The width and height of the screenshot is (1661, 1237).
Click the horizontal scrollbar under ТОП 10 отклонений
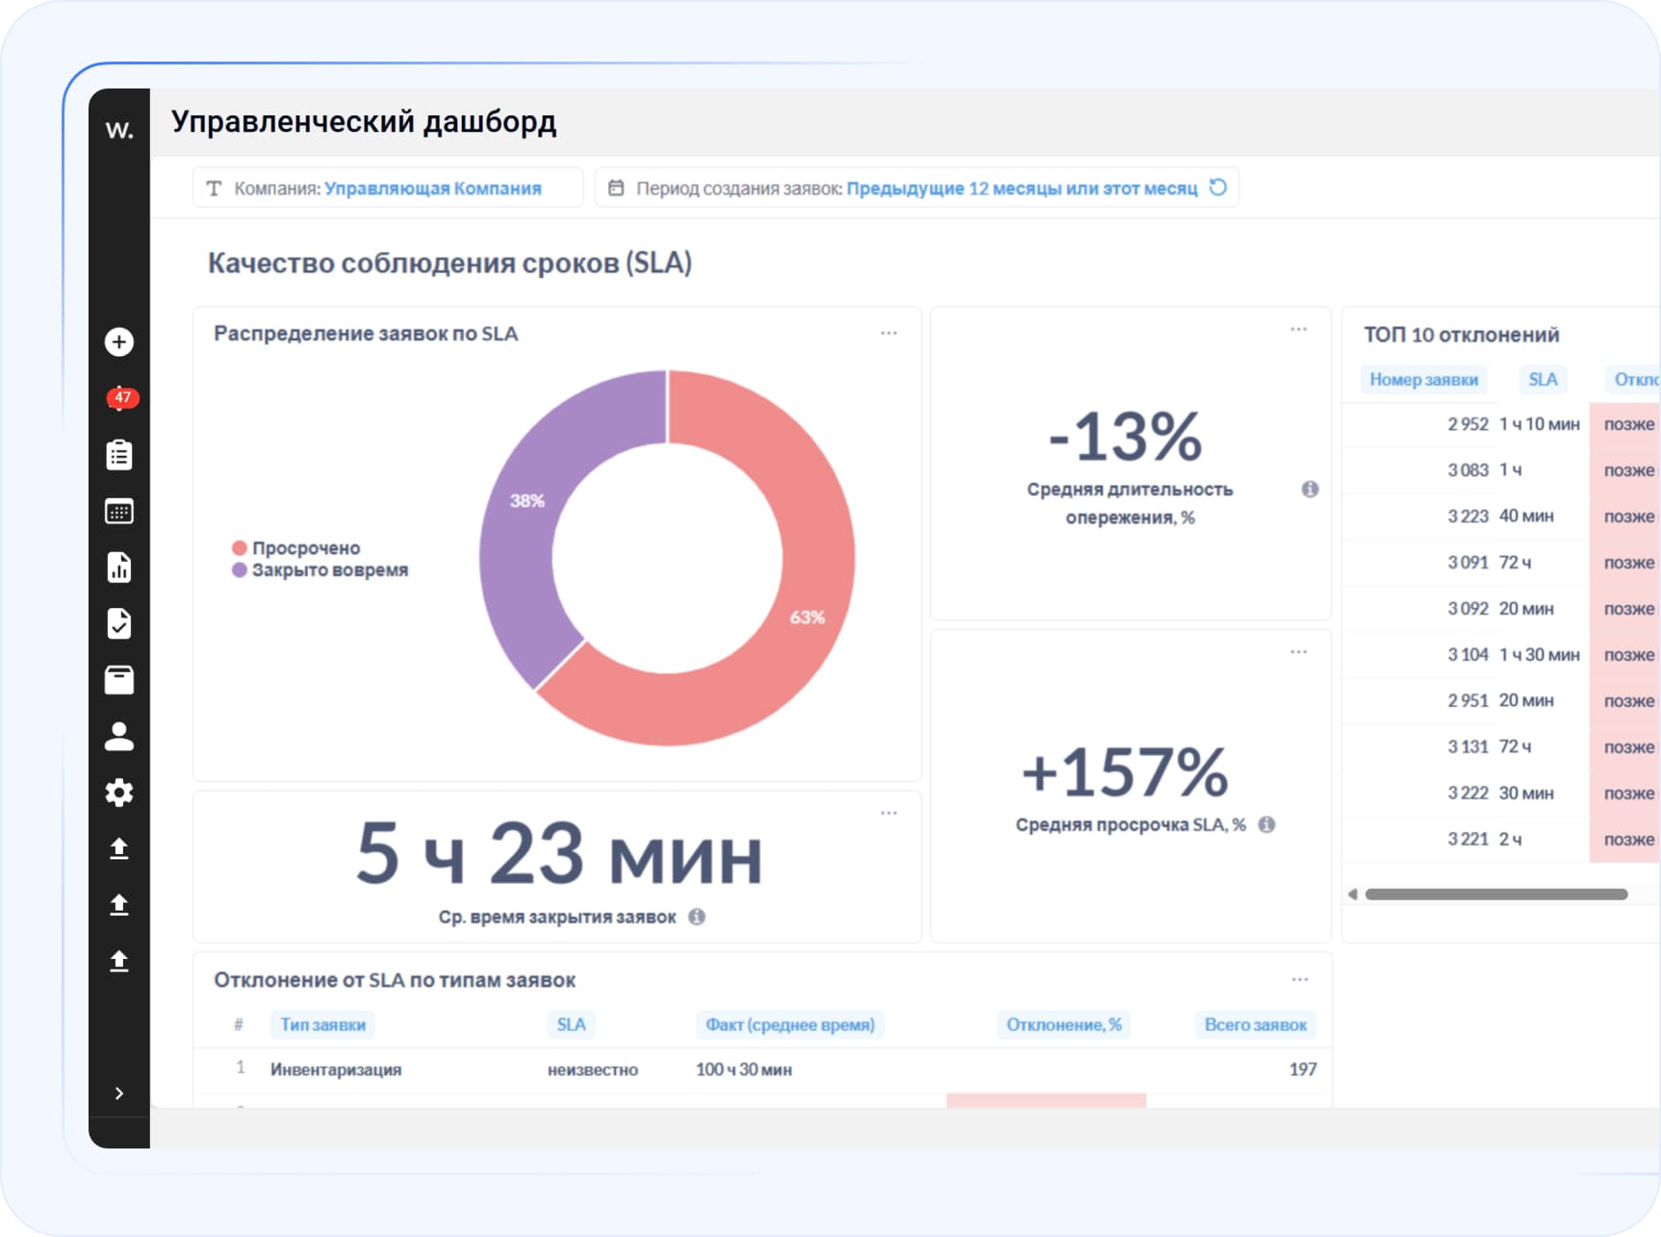1495,895
